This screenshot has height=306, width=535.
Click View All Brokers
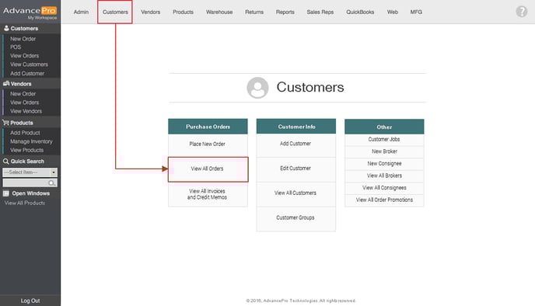[x=384, y=176]
